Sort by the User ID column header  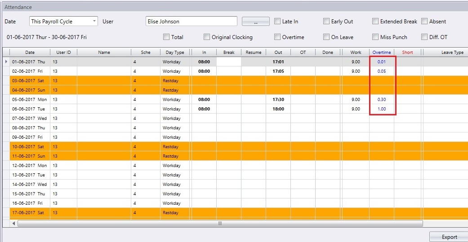[63, 53]
